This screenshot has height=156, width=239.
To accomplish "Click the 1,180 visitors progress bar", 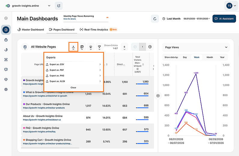I will [x=142, y=84].
